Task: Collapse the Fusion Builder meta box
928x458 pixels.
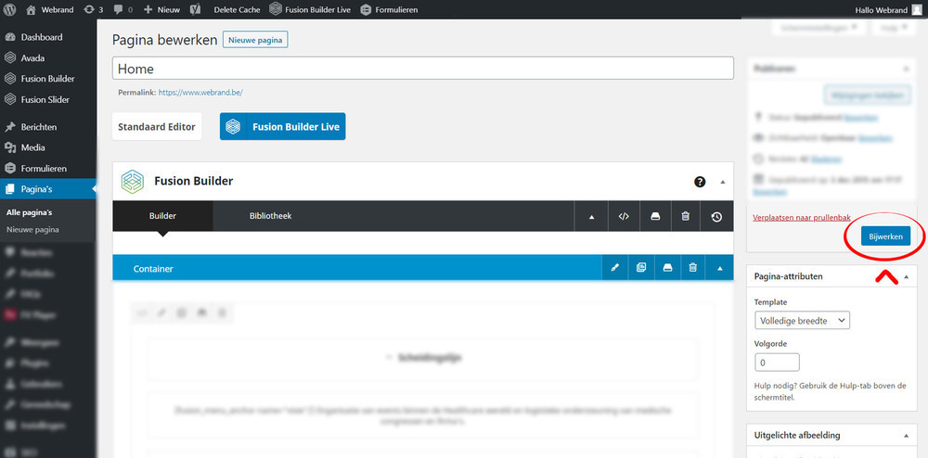Action: point(723,182)
